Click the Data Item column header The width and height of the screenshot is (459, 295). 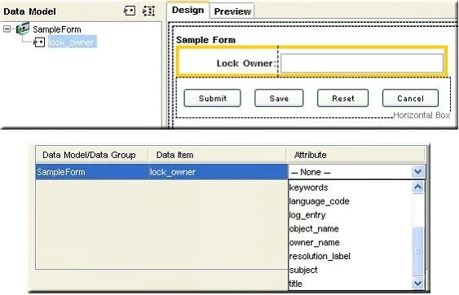218,155
